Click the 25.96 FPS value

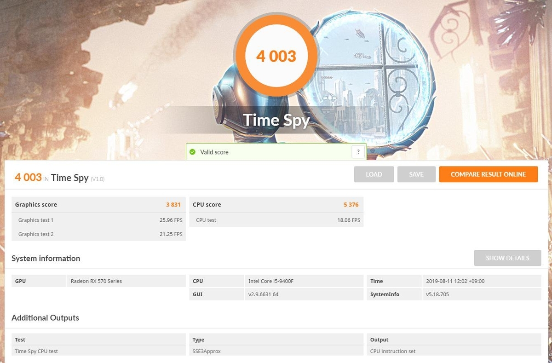[x=171, y=220]
